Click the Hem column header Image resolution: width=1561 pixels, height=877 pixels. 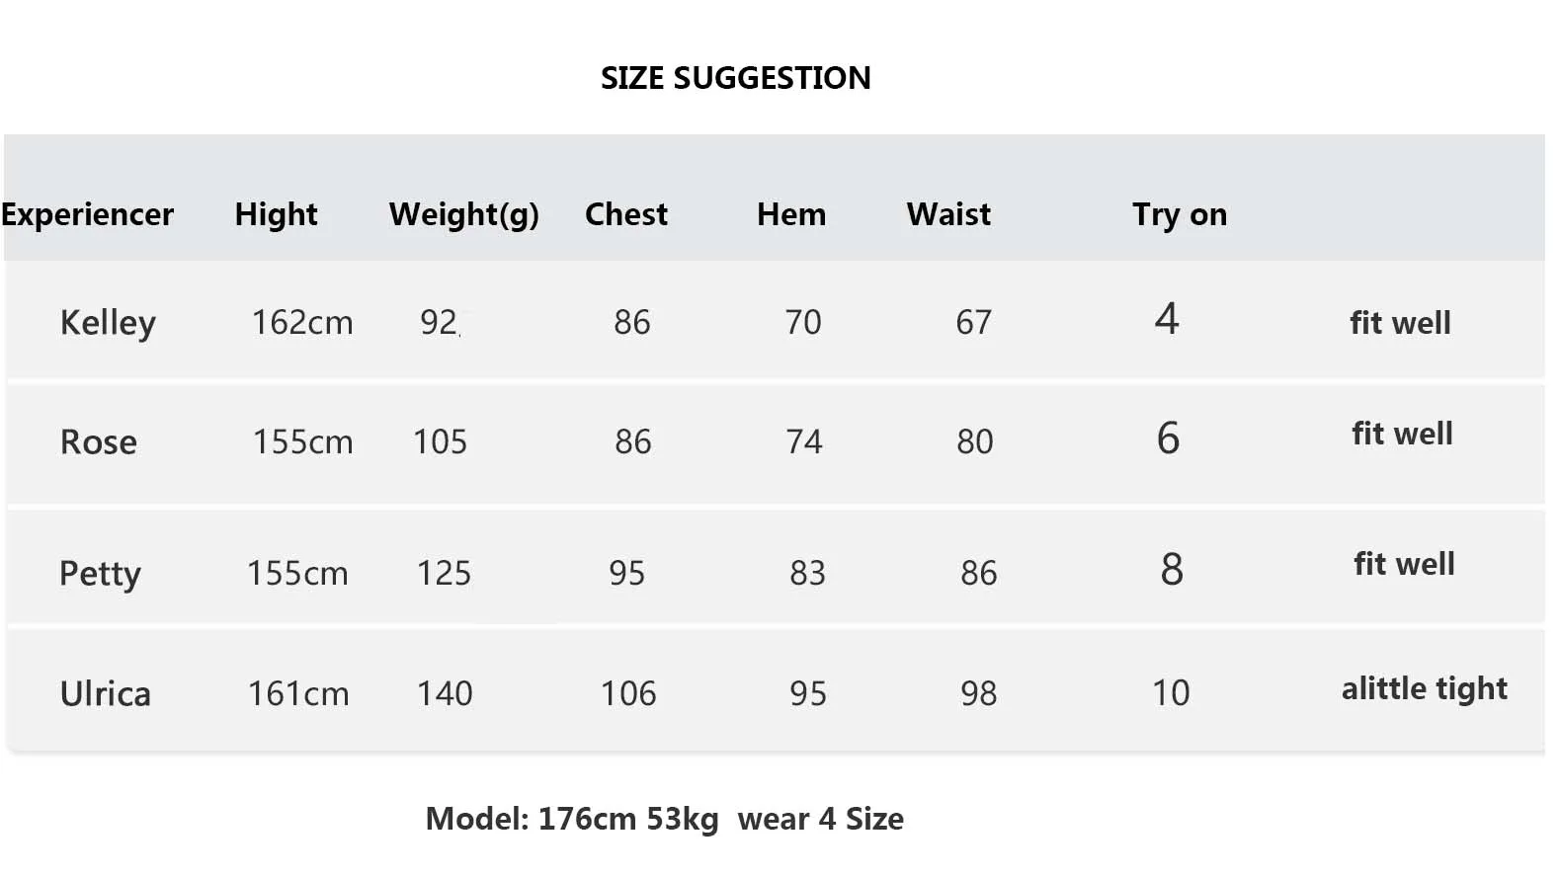pyautogui.click(x=790, y=214)
